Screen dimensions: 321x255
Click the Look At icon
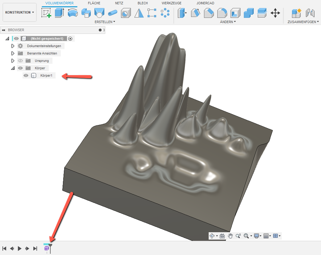222,236
